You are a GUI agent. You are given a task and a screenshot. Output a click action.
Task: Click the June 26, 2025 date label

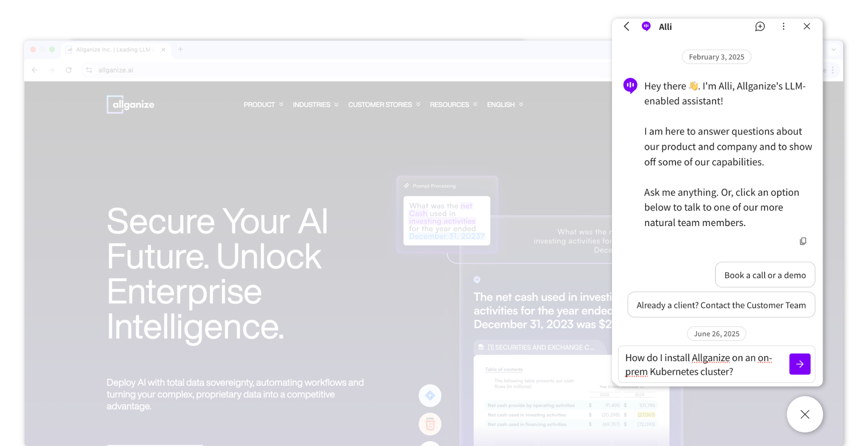click(716, 334)
